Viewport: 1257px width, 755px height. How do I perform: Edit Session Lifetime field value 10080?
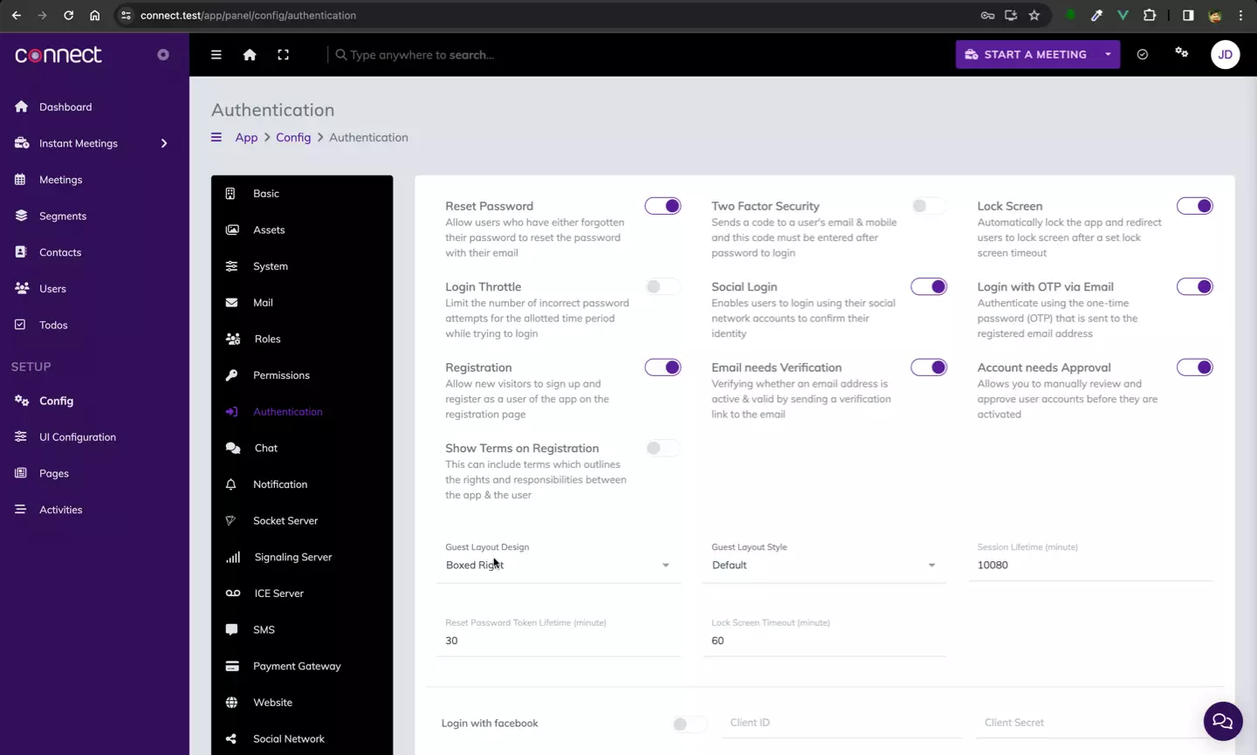point(1090,565)
